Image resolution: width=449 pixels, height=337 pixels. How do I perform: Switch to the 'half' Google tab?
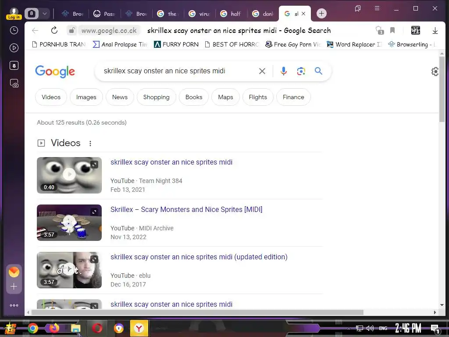(x=232, y=14)
